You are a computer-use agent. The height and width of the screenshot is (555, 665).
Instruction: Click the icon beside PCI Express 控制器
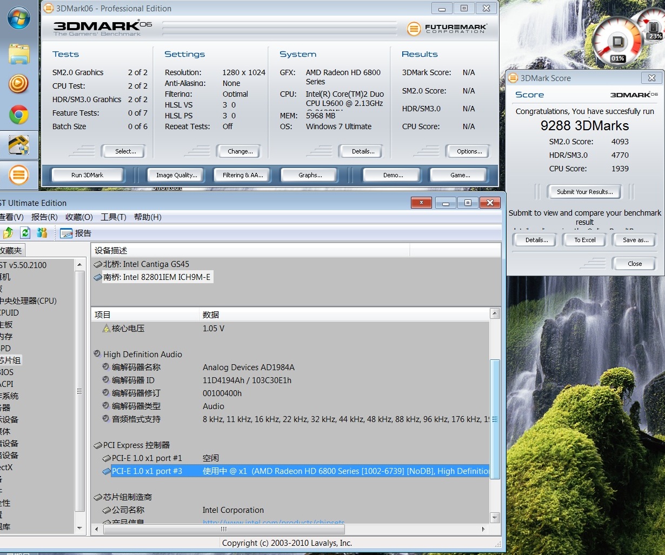[98, 445]
